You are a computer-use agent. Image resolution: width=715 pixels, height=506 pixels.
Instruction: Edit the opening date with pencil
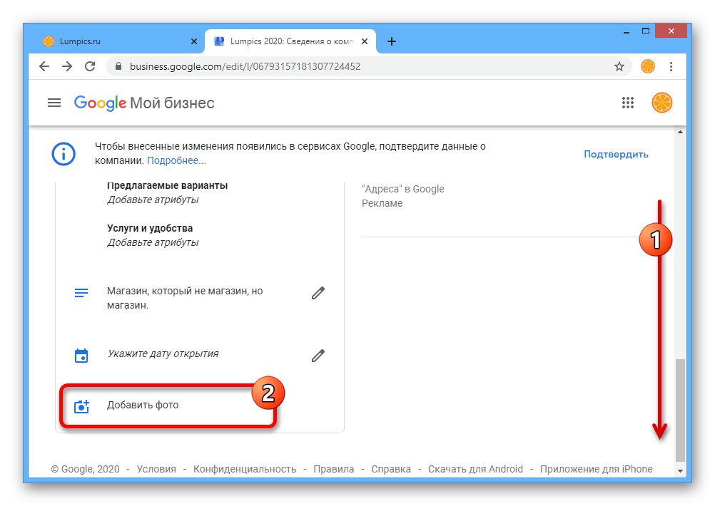pos(318,355)
